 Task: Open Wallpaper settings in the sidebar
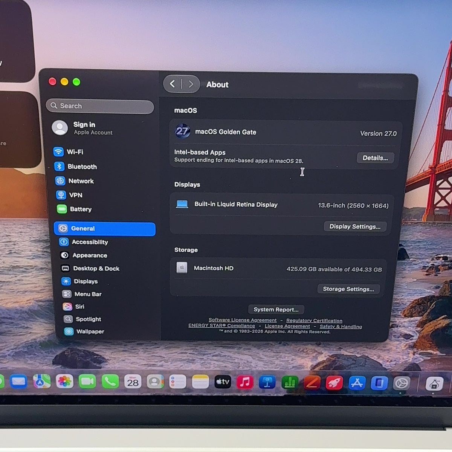coord(84,331)
